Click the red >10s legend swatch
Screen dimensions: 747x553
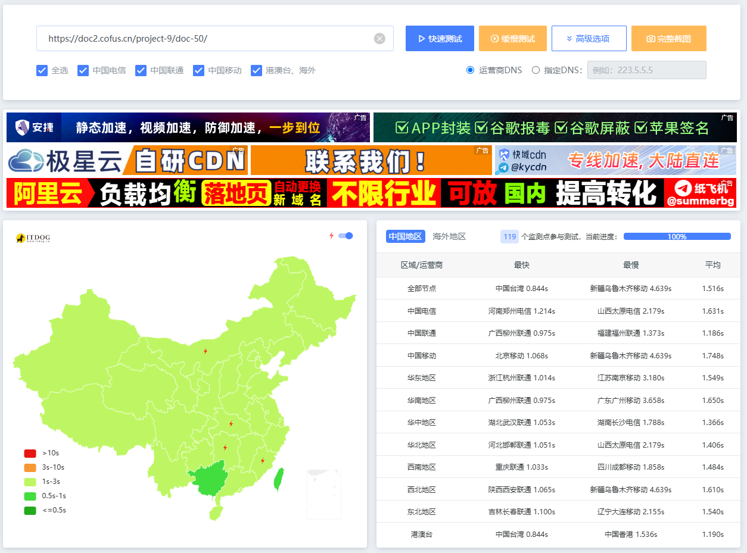coord(30,453)
